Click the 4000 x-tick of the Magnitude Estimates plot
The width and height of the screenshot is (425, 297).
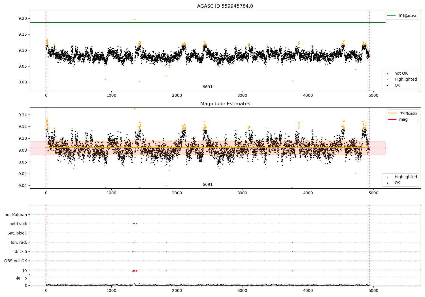[x=308, y=193]
